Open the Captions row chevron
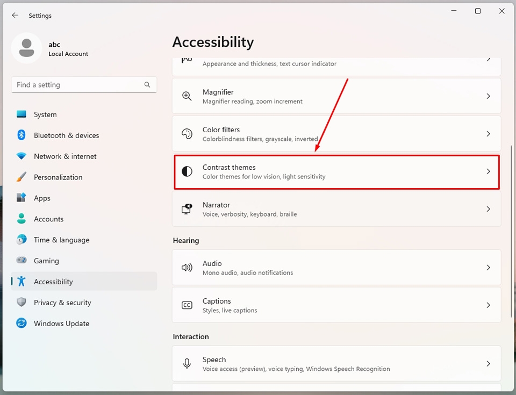The image size is (516, 395). (x=489, y=305)
